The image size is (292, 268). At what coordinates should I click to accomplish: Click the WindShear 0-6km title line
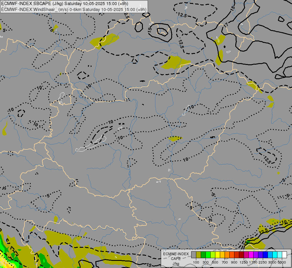(x=74, y=9)
